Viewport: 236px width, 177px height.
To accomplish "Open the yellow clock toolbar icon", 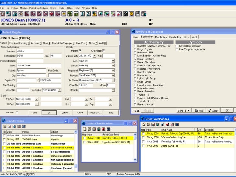I will [x=131, y=14].
